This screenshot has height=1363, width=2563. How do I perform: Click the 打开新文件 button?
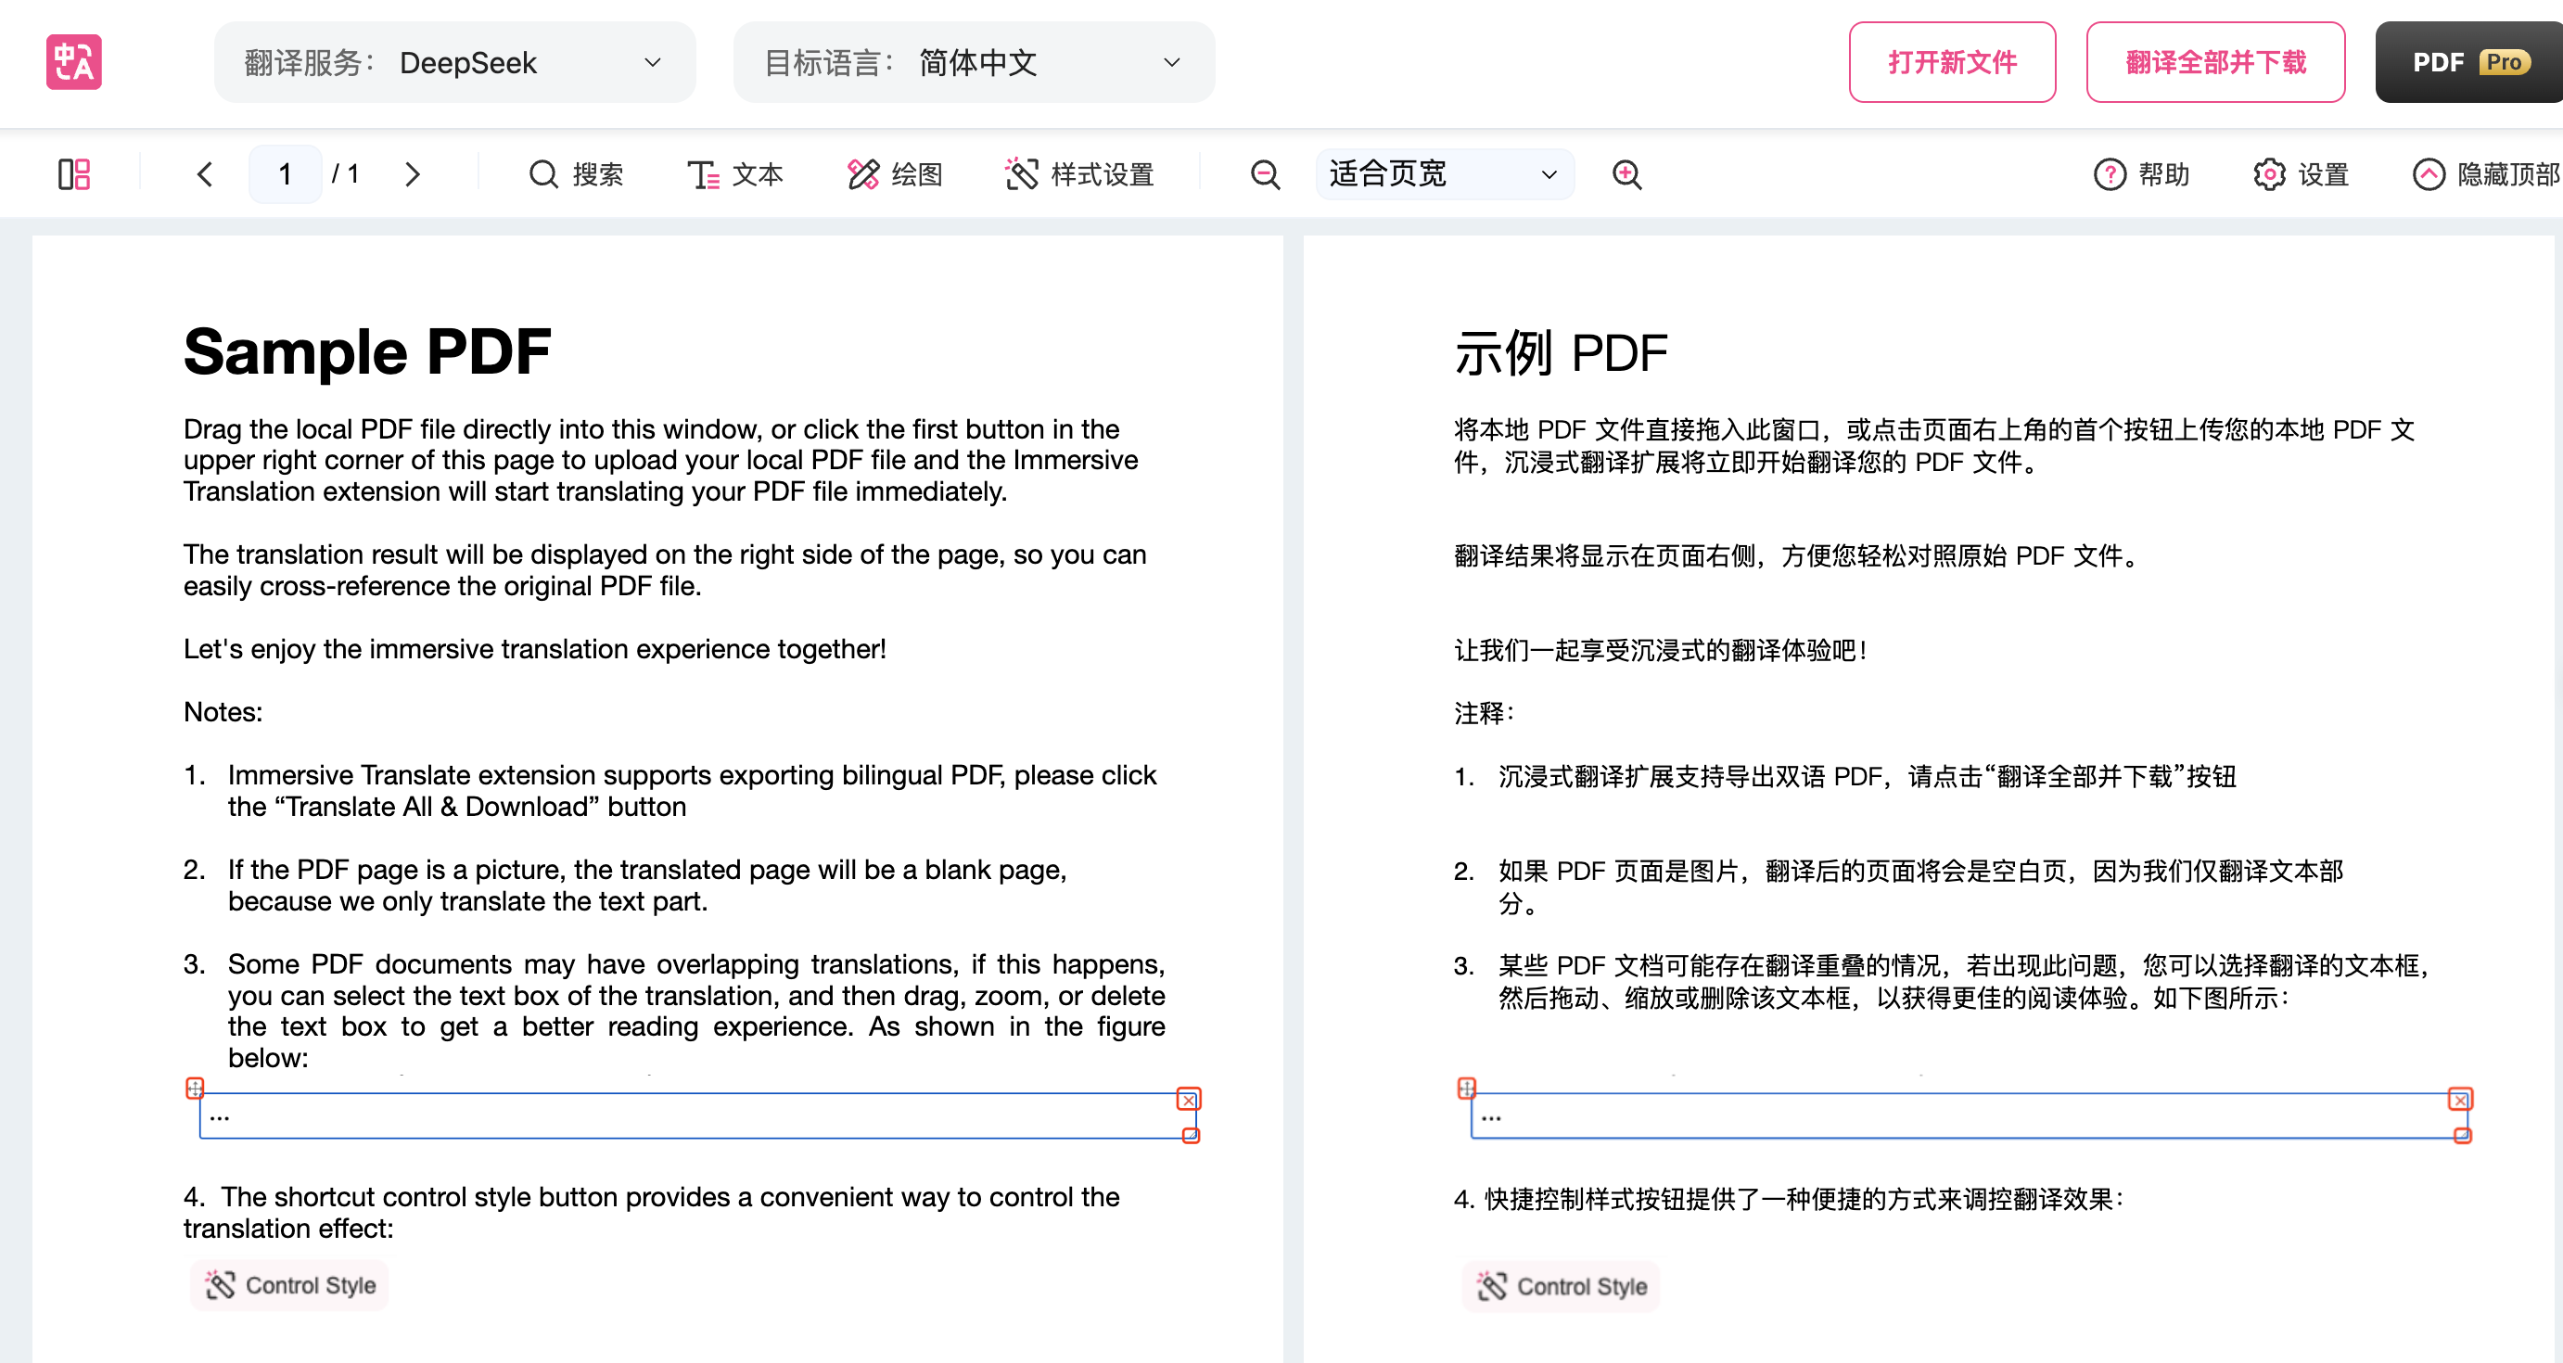click(x=1951, y=62)
